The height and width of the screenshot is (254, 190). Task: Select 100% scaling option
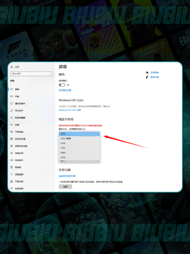coord(80,134)
